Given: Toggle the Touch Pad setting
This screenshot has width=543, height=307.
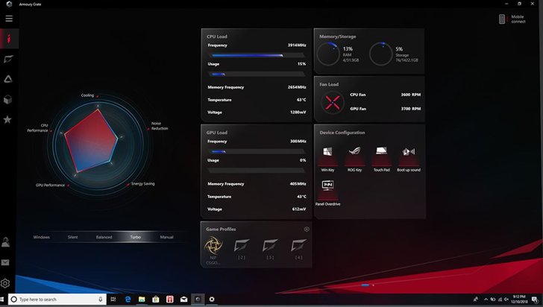Looking at the screenshot, I should [x=382, y=159].
